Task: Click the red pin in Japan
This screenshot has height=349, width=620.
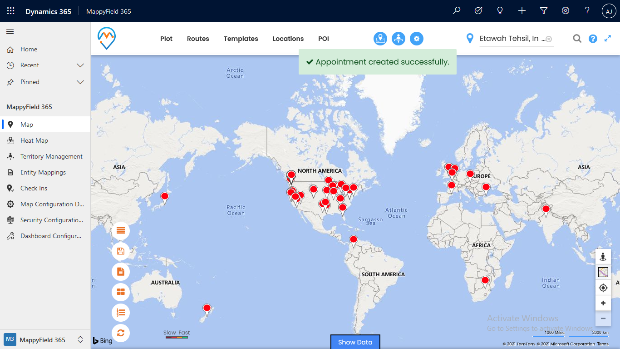Action: tap(165, 197)
